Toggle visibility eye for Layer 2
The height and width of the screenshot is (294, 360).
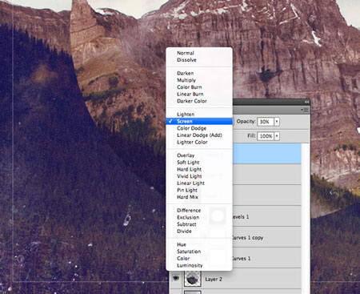176,278
